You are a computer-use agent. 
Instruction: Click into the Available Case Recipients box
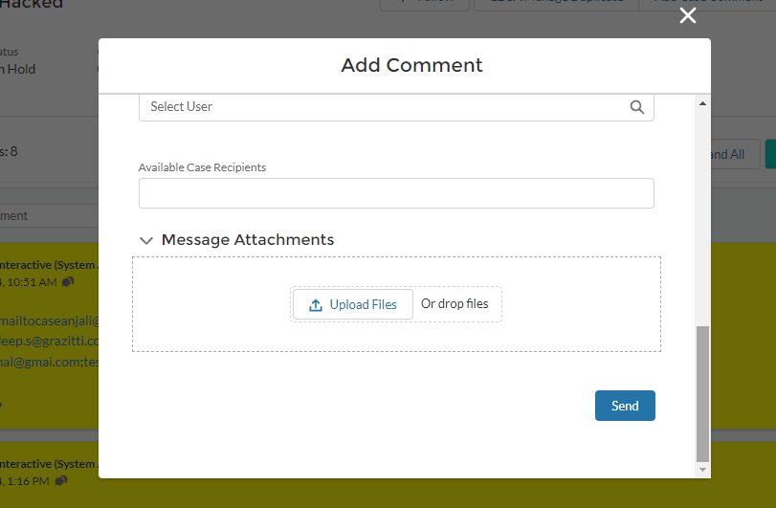[396, 193]
